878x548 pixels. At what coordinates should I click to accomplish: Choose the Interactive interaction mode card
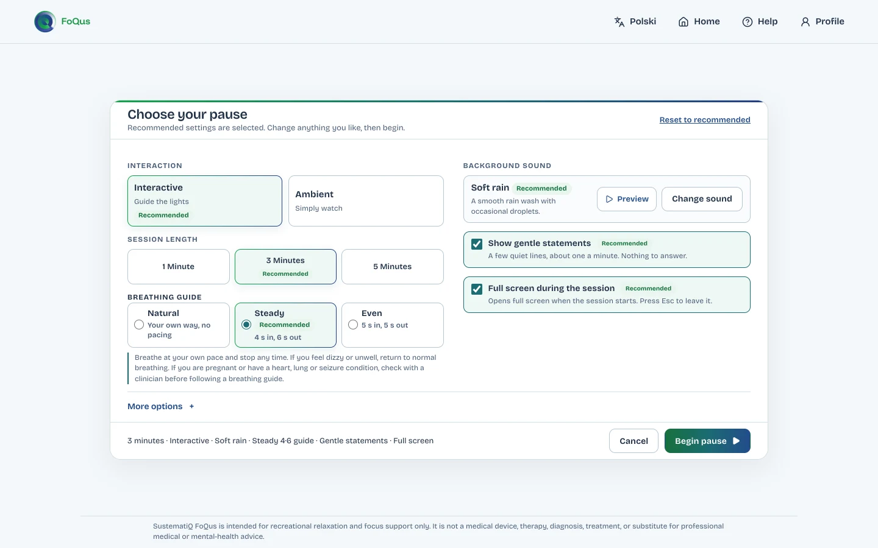[x=205, y=201]
